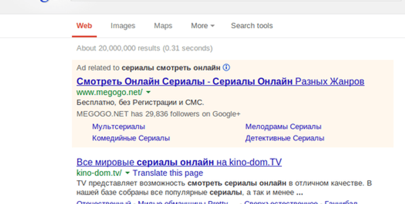
Task: Switch to the Images tab
Action: [x=123, y=26]
